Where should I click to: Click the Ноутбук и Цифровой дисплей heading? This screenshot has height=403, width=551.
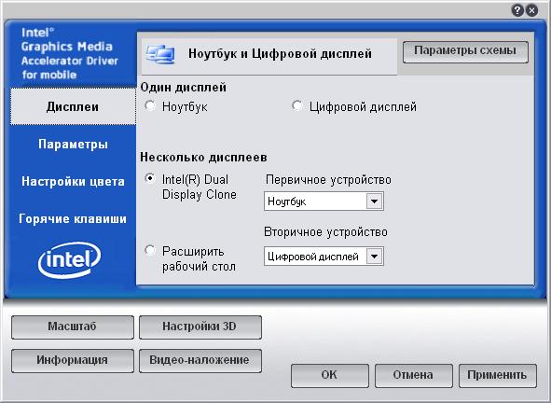[x=280, y=53]
